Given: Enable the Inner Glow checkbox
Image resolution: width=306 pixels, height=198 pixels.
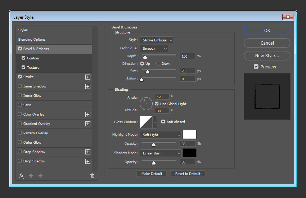Looking at the screenshot, I should [20, 96].
